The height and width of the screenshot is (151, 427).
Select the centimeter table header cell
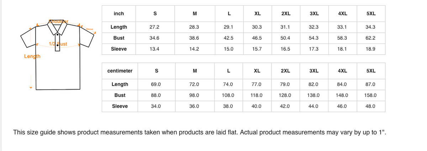point(120,71)
